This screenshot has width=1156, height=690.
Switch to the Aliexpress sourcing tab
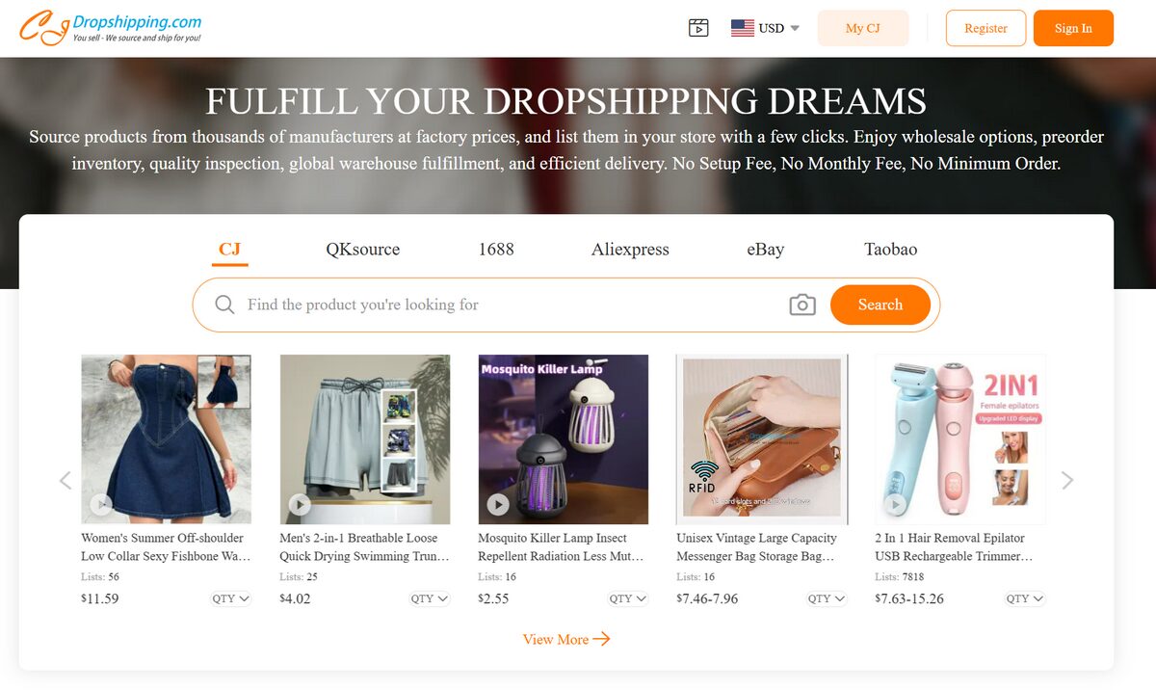pos(630,249)
